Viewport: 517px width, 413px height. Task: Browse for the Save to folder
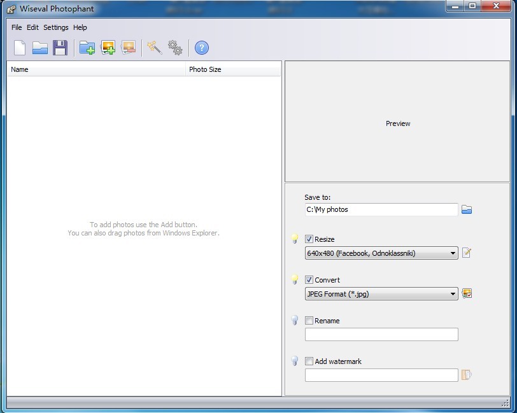tap(467, 209)
